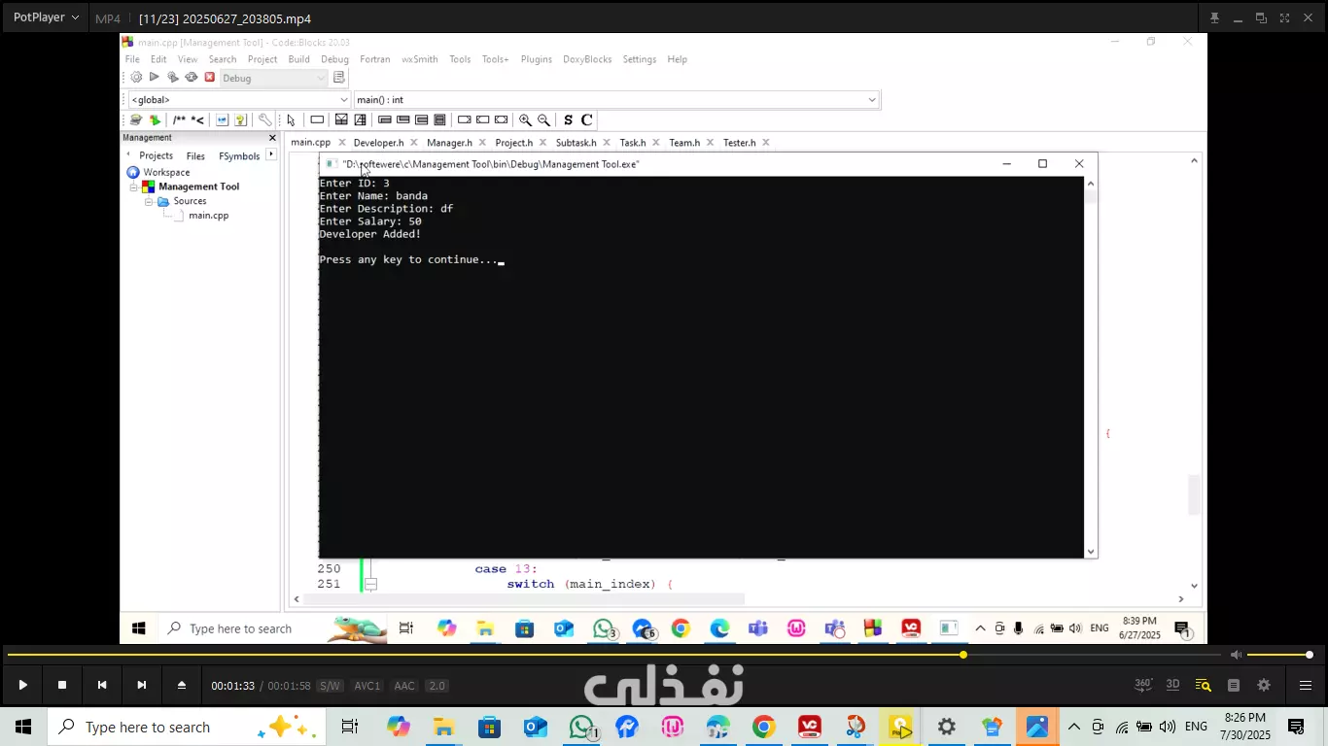Screen dimensions: 1328x746
Task: Click Management tabs right scroll arrow
Action: [270, 154]
